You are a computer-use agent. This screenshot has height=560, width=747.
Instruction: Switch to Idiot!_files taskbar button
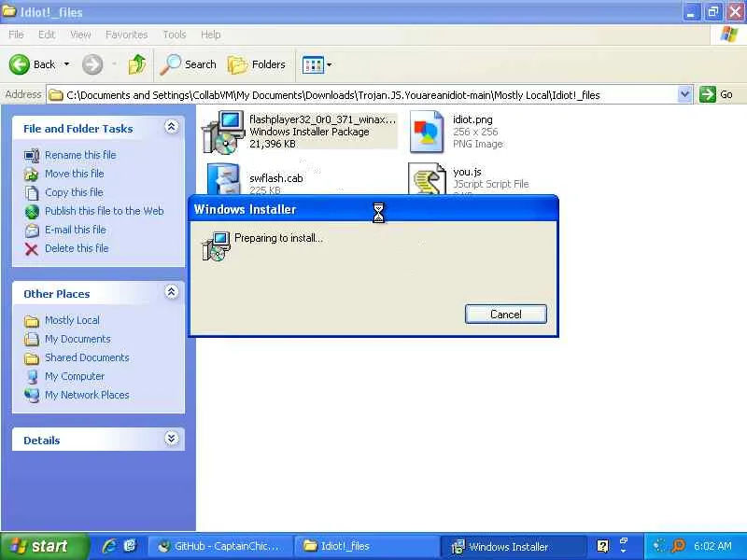click(x=366, y=546)
